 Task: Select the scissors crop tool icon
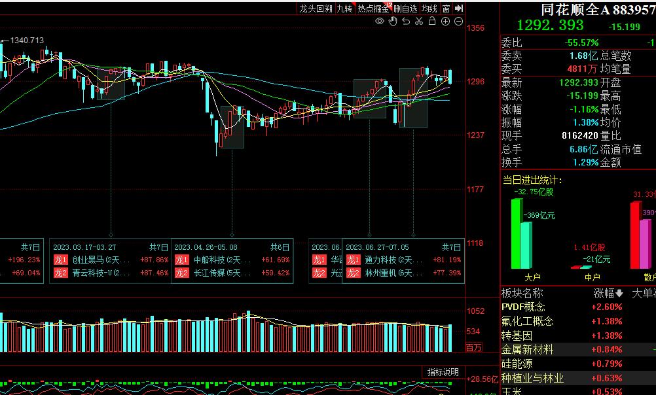click(420, 22)
